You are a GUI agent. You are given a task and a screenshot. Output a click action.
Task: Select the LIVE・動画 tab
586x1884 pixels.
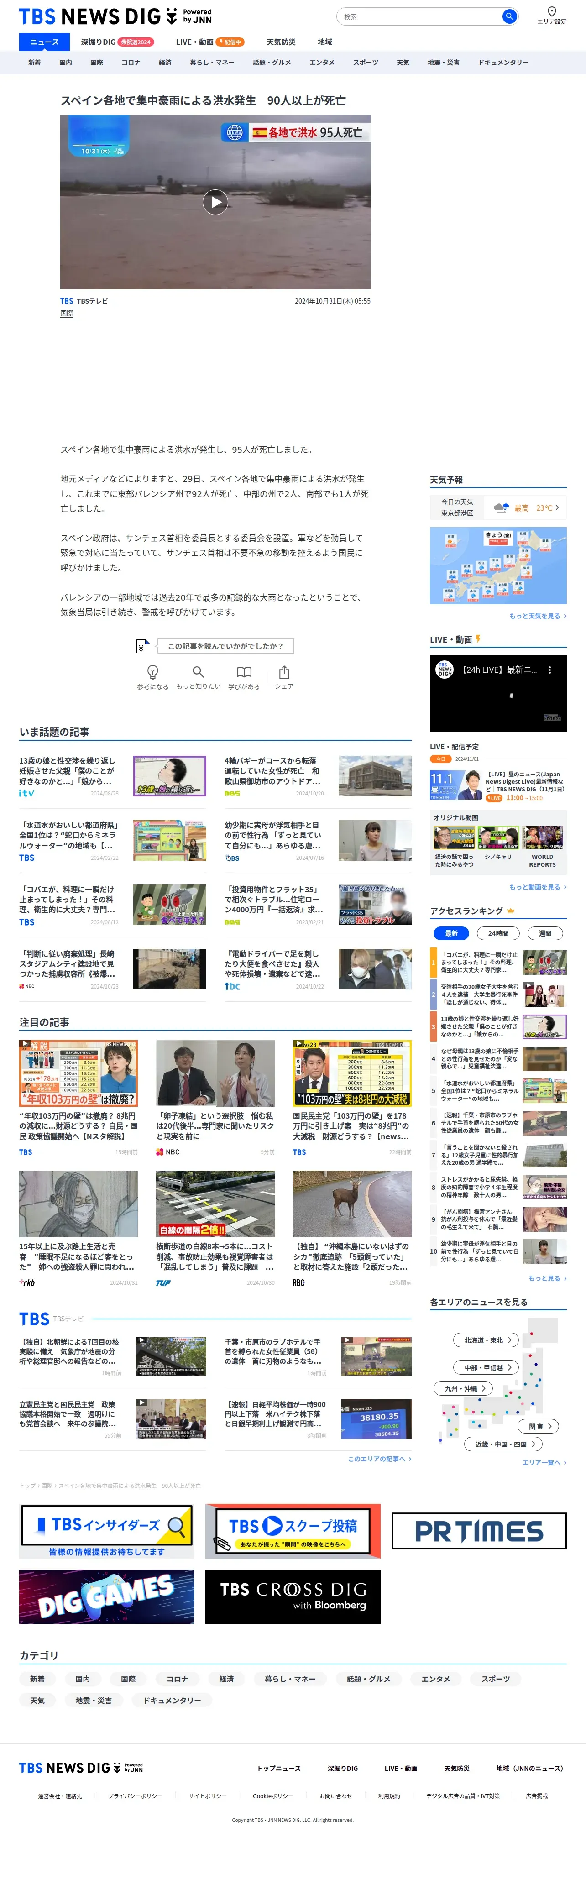(210, 42)
